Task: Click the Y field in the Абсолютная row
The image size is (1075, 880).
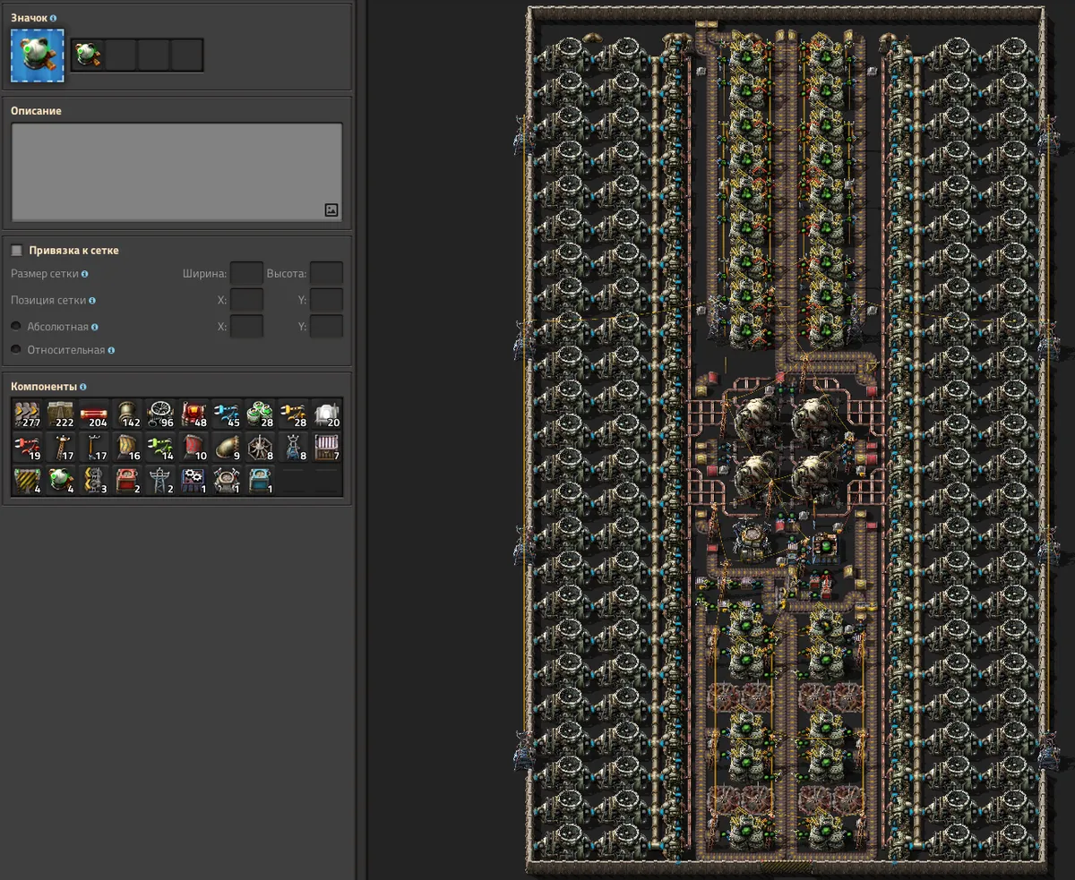Action: coord(326,327)
